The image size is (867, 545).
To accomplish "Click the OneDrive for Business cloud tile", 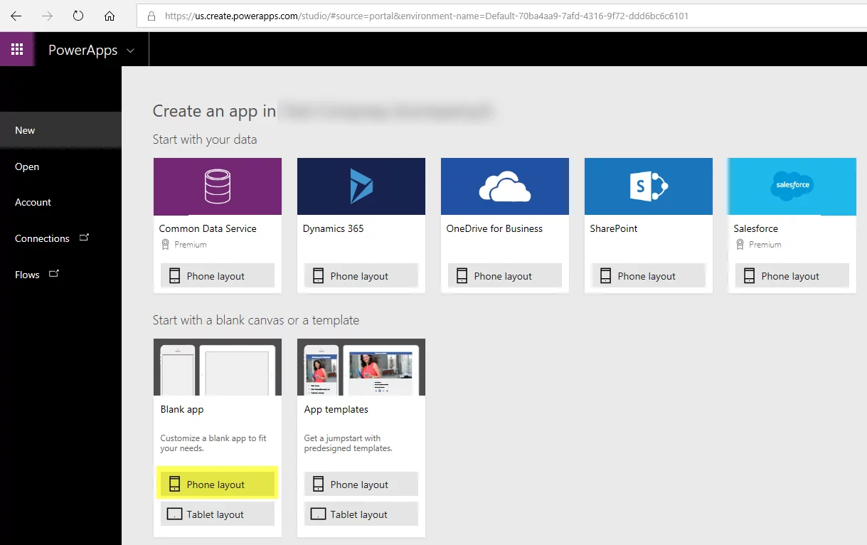I will pyautogui.click(x=505, y=186).
